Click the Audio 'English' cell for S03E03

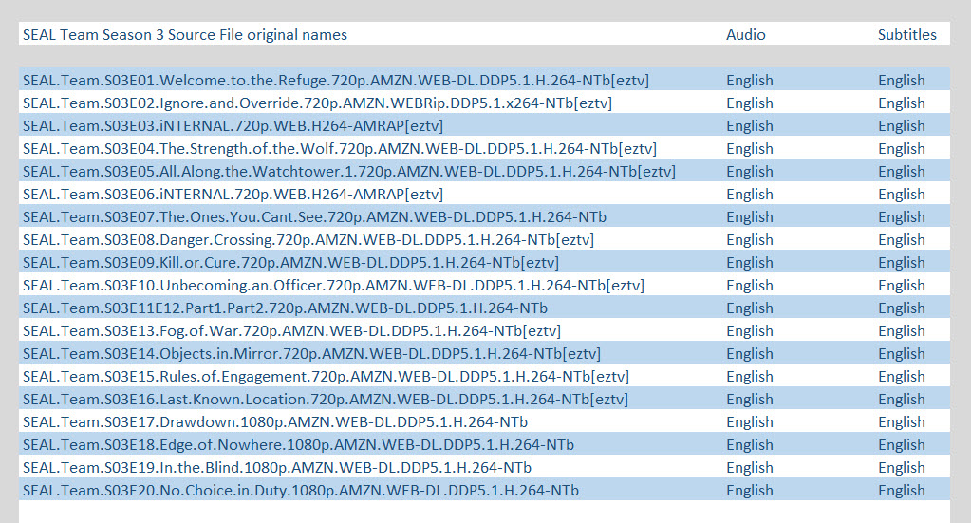tap(749, 126)
